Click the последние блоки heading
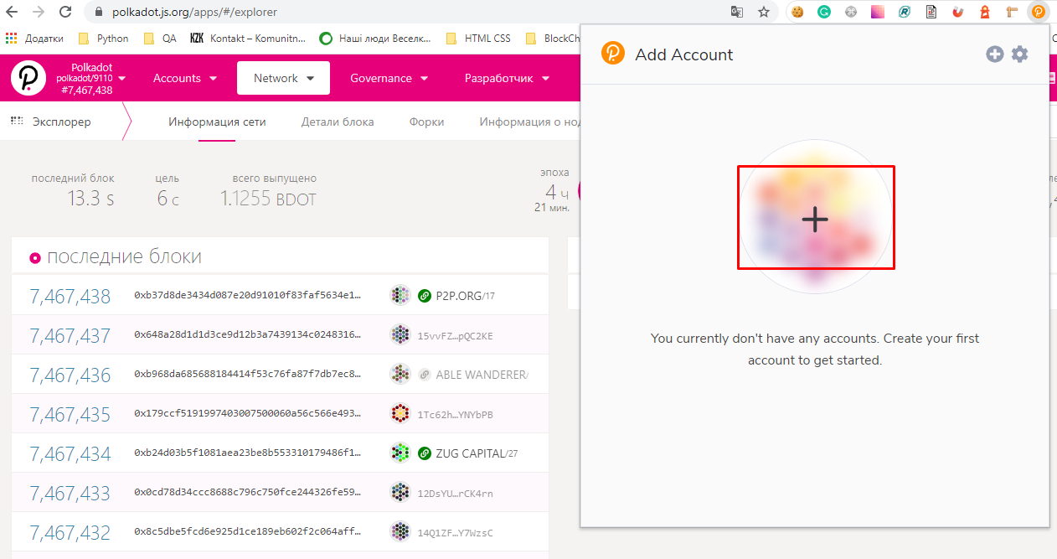Image resolution: width=1057 pixels, height=559 pixels. [124, 256]
